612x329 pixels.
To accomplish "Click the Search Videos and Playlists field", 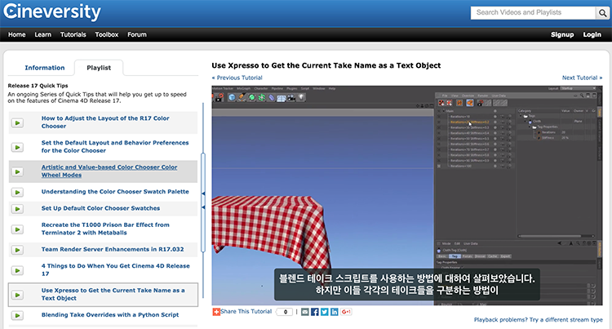I will (533, 13).
